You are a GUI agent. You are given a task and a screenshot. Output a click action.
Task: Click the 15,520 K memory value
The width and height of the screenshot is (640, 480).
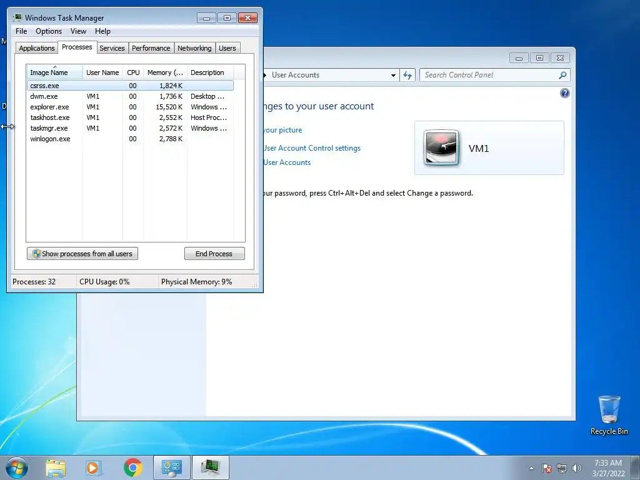click(x=169, y=107)
